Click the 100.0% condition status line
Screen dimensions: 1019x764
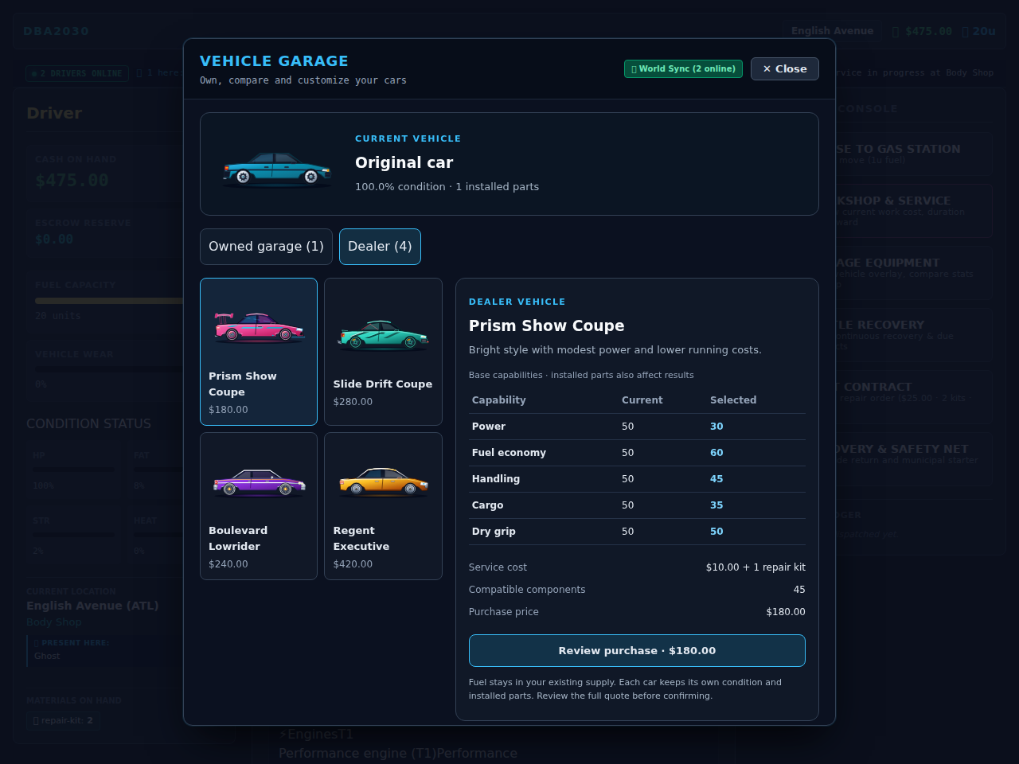coord(447,187)
